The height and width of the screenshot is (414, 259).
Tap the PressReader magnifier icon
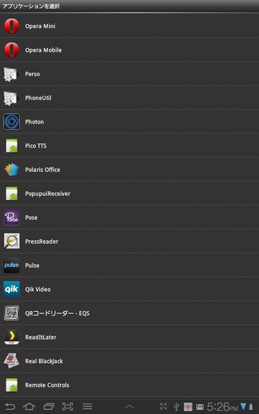point(12,241)
